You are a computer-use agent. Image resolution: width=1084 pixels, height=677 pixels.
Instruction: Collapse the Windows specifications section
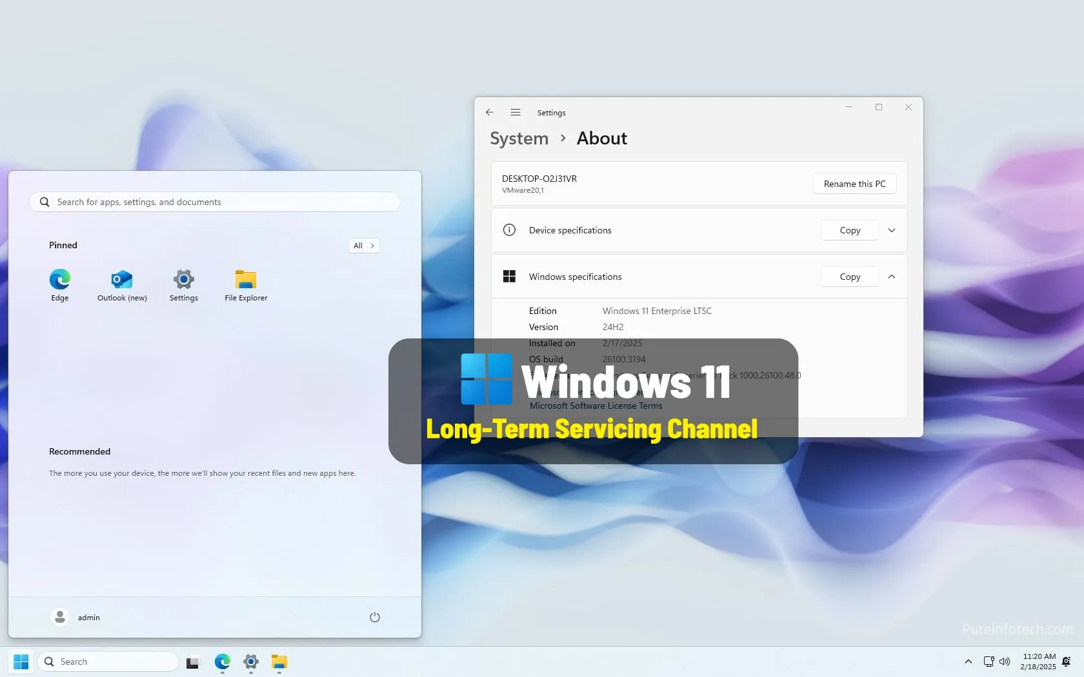(891, 277)
